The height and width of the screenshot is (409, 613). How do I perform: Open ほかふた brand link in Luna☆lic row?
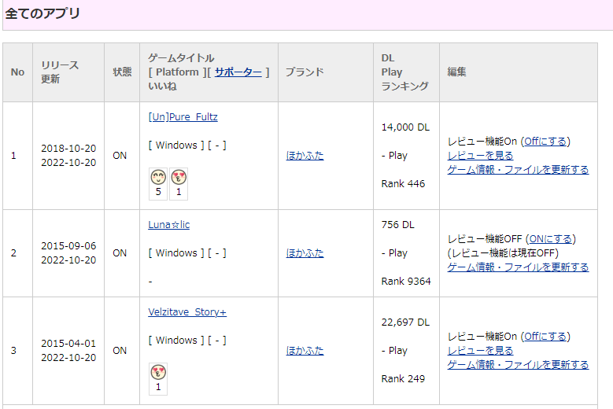(x=305, y=253)
